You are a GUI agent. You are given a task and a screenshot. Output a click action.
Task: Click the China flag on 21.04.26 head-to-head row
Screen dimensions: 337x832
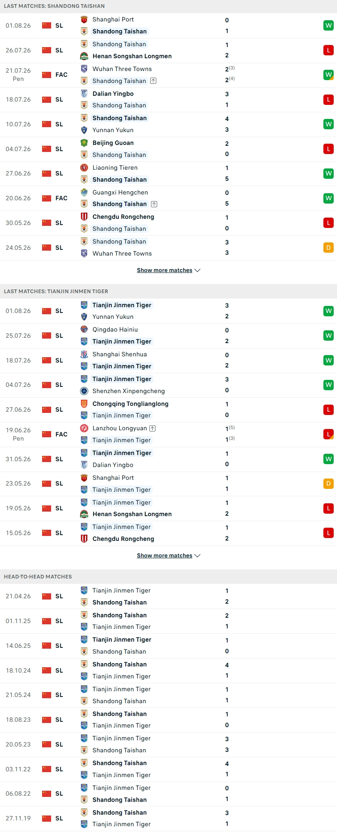pos(47,596)
